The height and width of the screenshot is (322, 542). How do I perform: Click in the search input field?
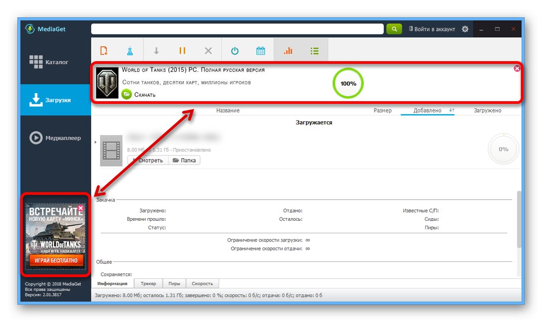237,29
